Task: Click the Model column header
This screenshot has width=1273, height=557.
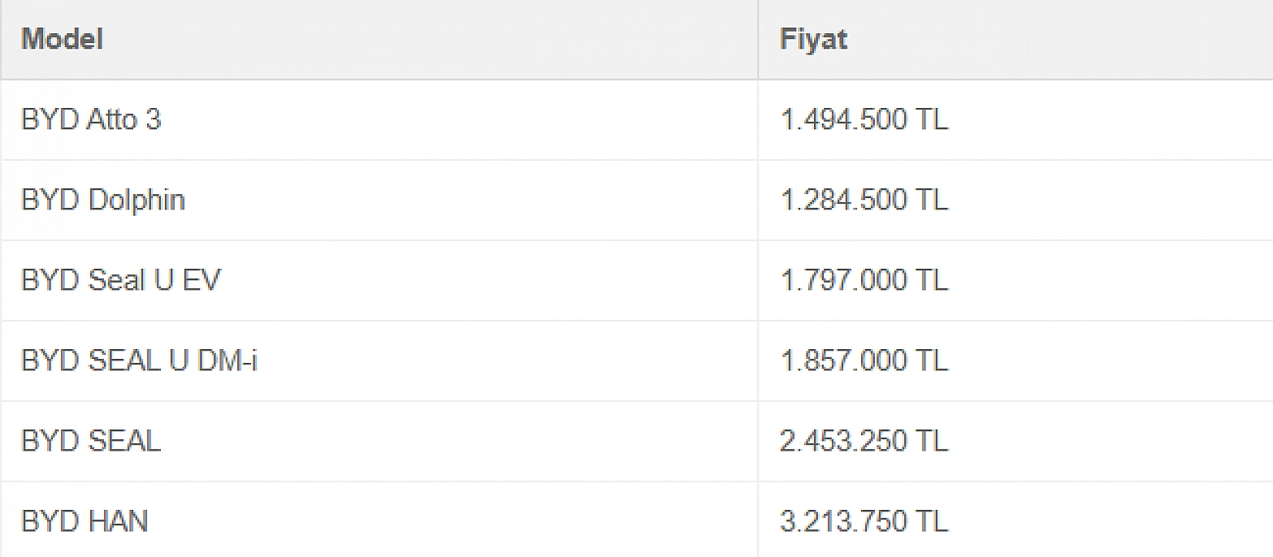Action: pyautogui.click(x=379, y=39)
